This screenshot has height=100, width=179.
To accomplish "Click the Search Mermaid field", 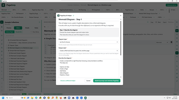I will coord(23,36).
